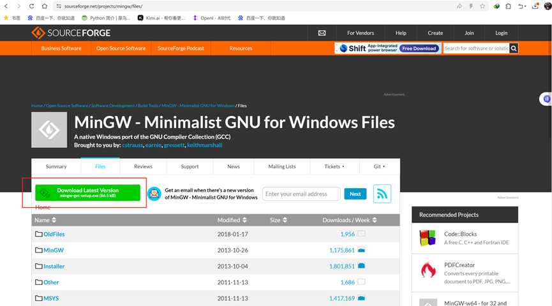The width and height of the screenshot is (552, 306).
Task: Reload the page with refresh icon
Action: click(32, 6)
